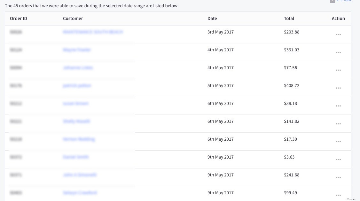This screenshot has height=201, width=360.
Task: Click the Date column header
Action: [x=212, y=19]
